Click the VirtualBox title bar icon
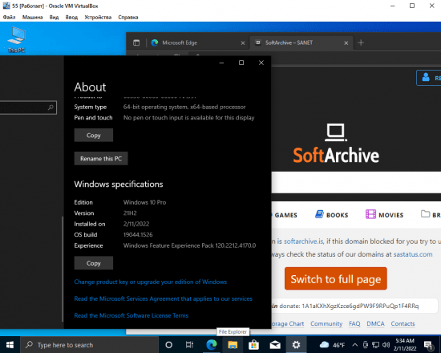This screenshot has width=441, height=353. pyautogui.click(x=6, y=6)
